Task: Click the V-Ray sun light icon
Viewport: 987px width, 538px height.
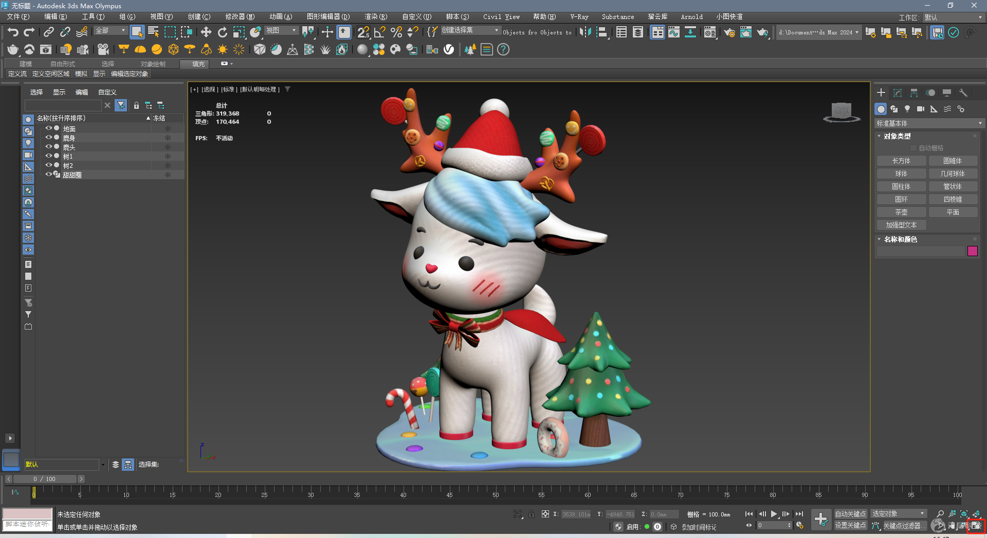Action: click(223, 49)
